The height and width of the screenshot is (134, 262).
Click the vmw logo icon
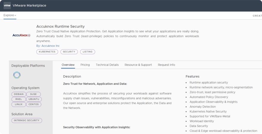(7, 6)
